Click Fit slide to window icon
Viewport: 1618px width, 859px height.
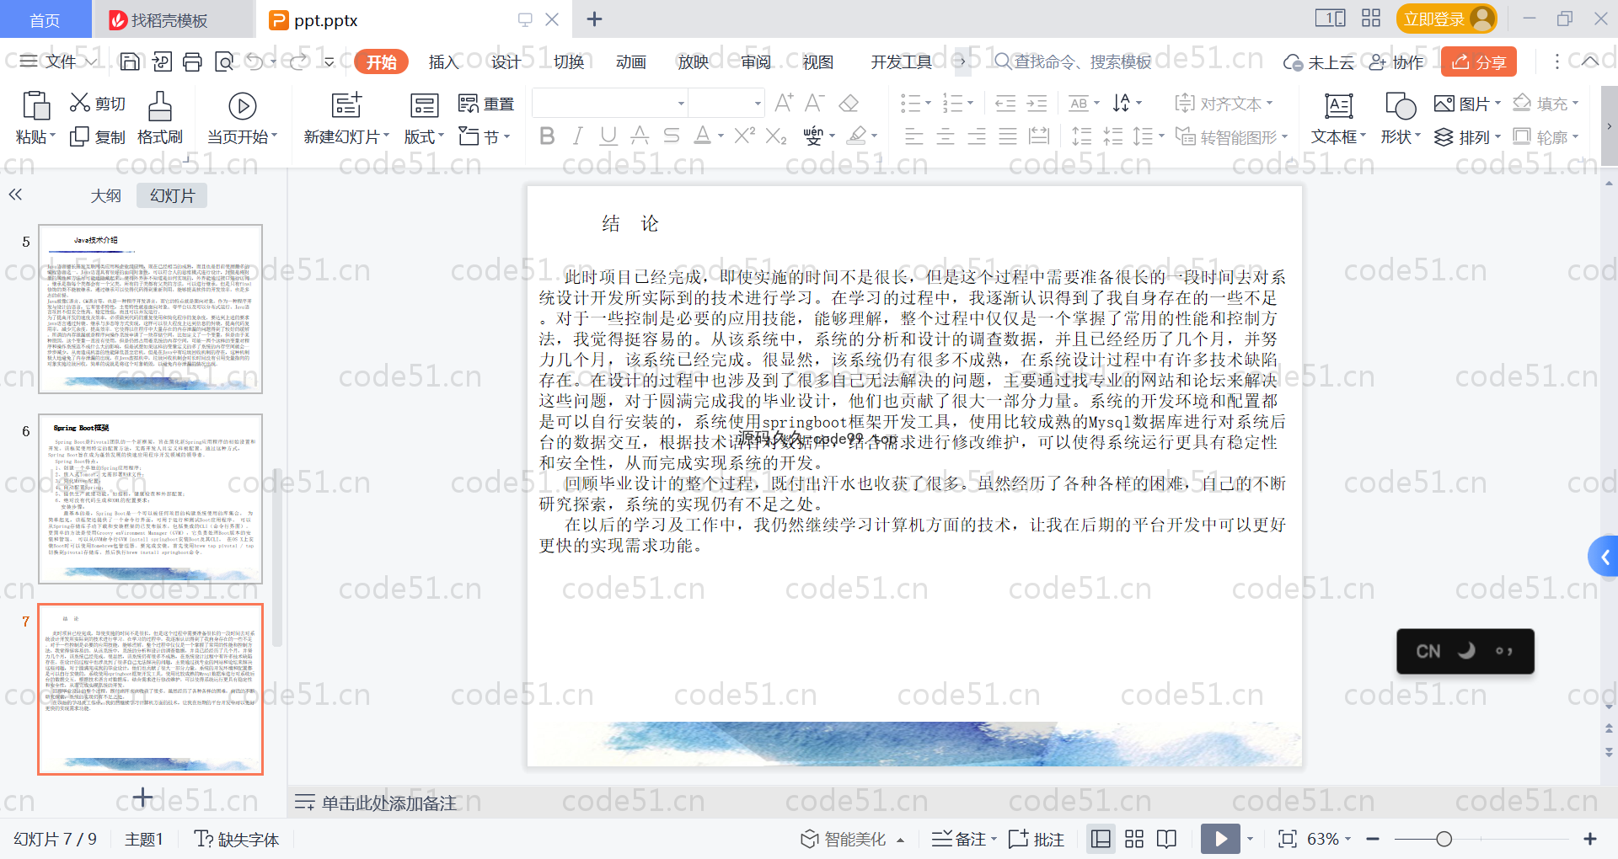(1287, 839)
